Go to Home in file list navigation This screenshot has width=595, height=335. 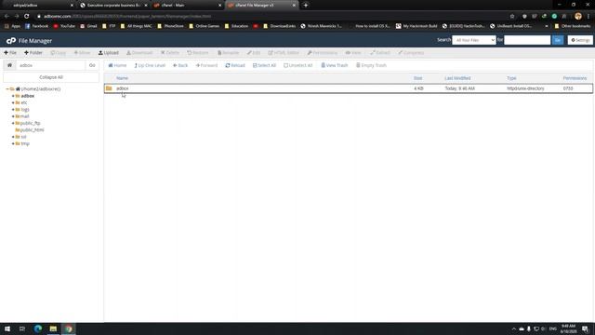[x=117, y=65]
